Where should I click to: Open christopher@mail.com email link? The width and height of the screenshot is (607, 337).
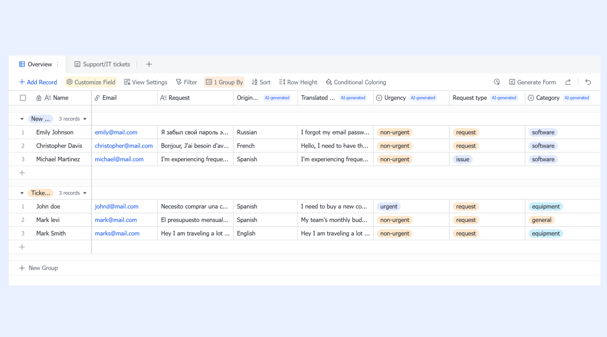pos(124,146)
